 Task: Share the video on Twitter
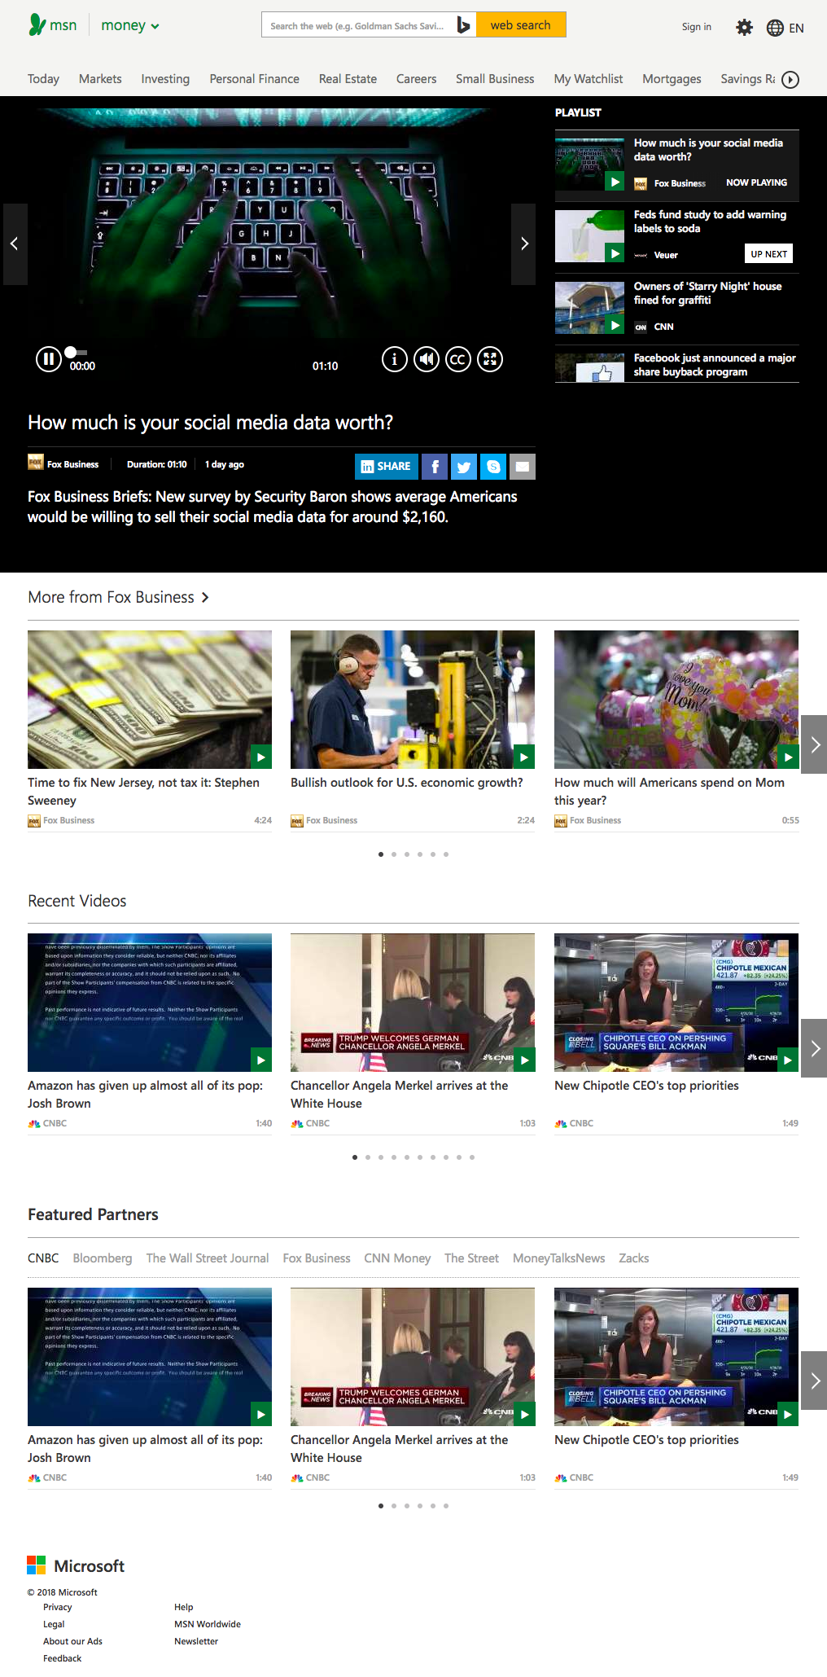(x=464, y=467)
